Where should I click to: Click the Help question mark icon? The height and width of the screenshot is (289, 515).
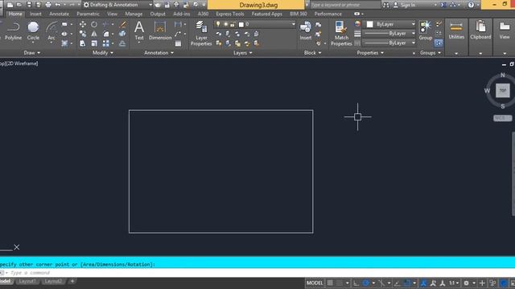(x=471, y=5)
